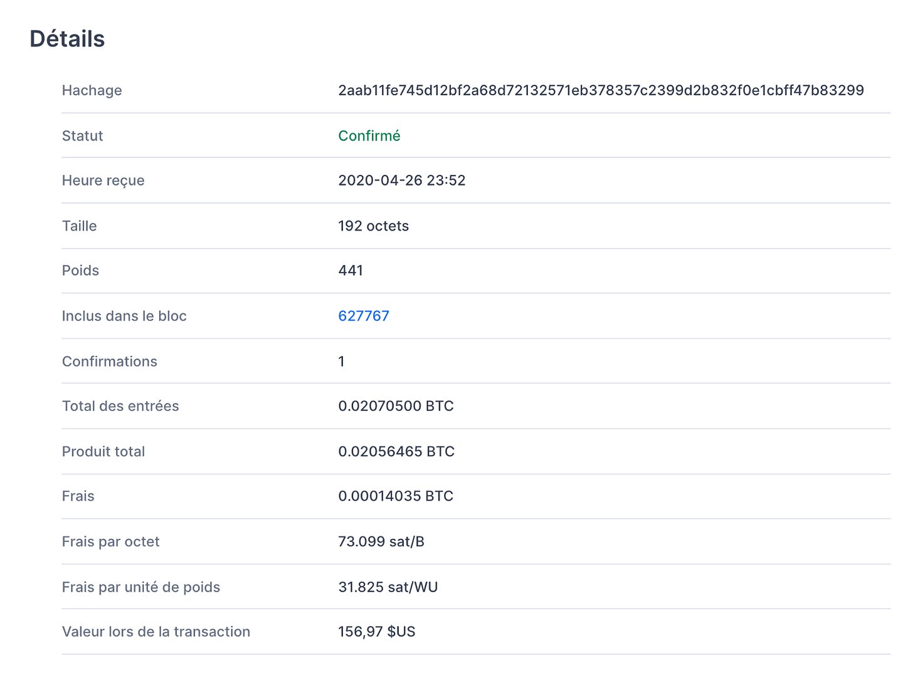Click the Inclus dans le bloc label
This screenshot has height=673, width=913.
click(124, 316)
